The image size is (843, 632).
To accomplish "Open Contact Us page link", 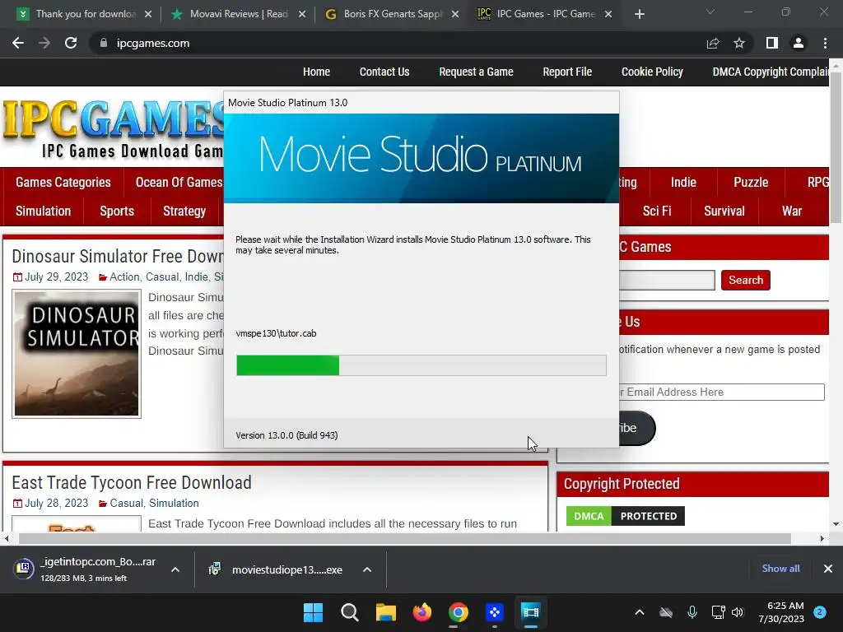I will pyautogui.click(x=384, y=72).
